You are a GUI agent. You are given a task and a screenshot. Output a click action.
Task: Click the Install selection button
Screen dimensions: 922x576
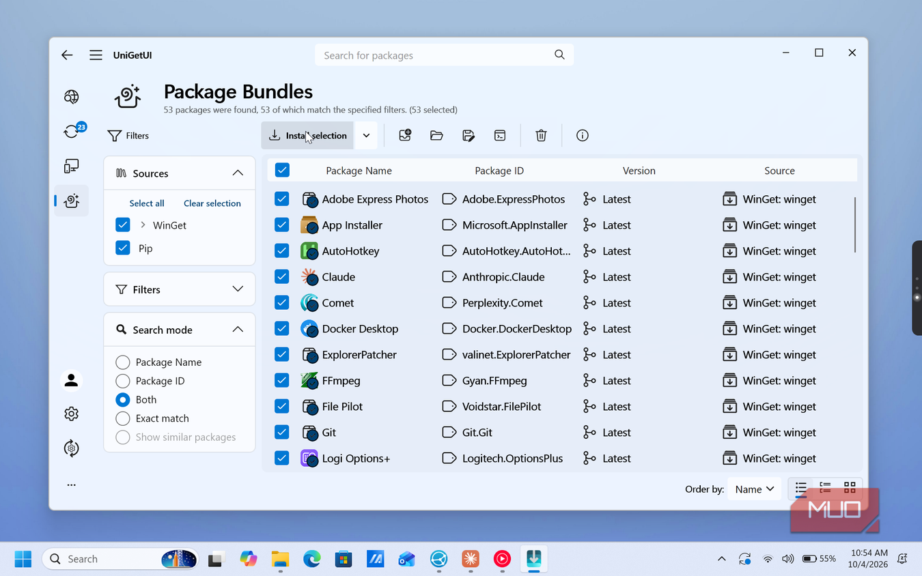click(x=307, y=135)
